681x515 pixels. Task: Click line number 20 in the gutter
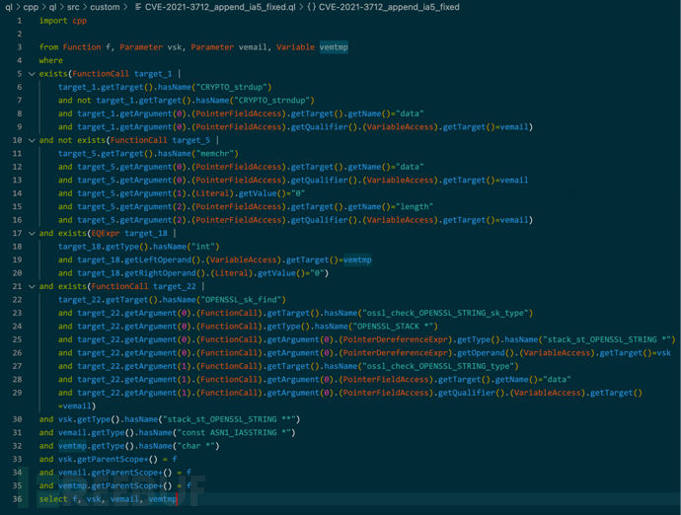coord(18,273)
